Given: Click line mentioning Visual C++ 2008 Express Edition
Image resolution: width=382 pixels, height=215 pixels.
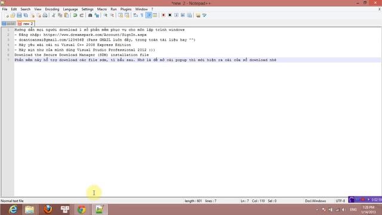Looking at the screenshot, I should pos(73,45).
